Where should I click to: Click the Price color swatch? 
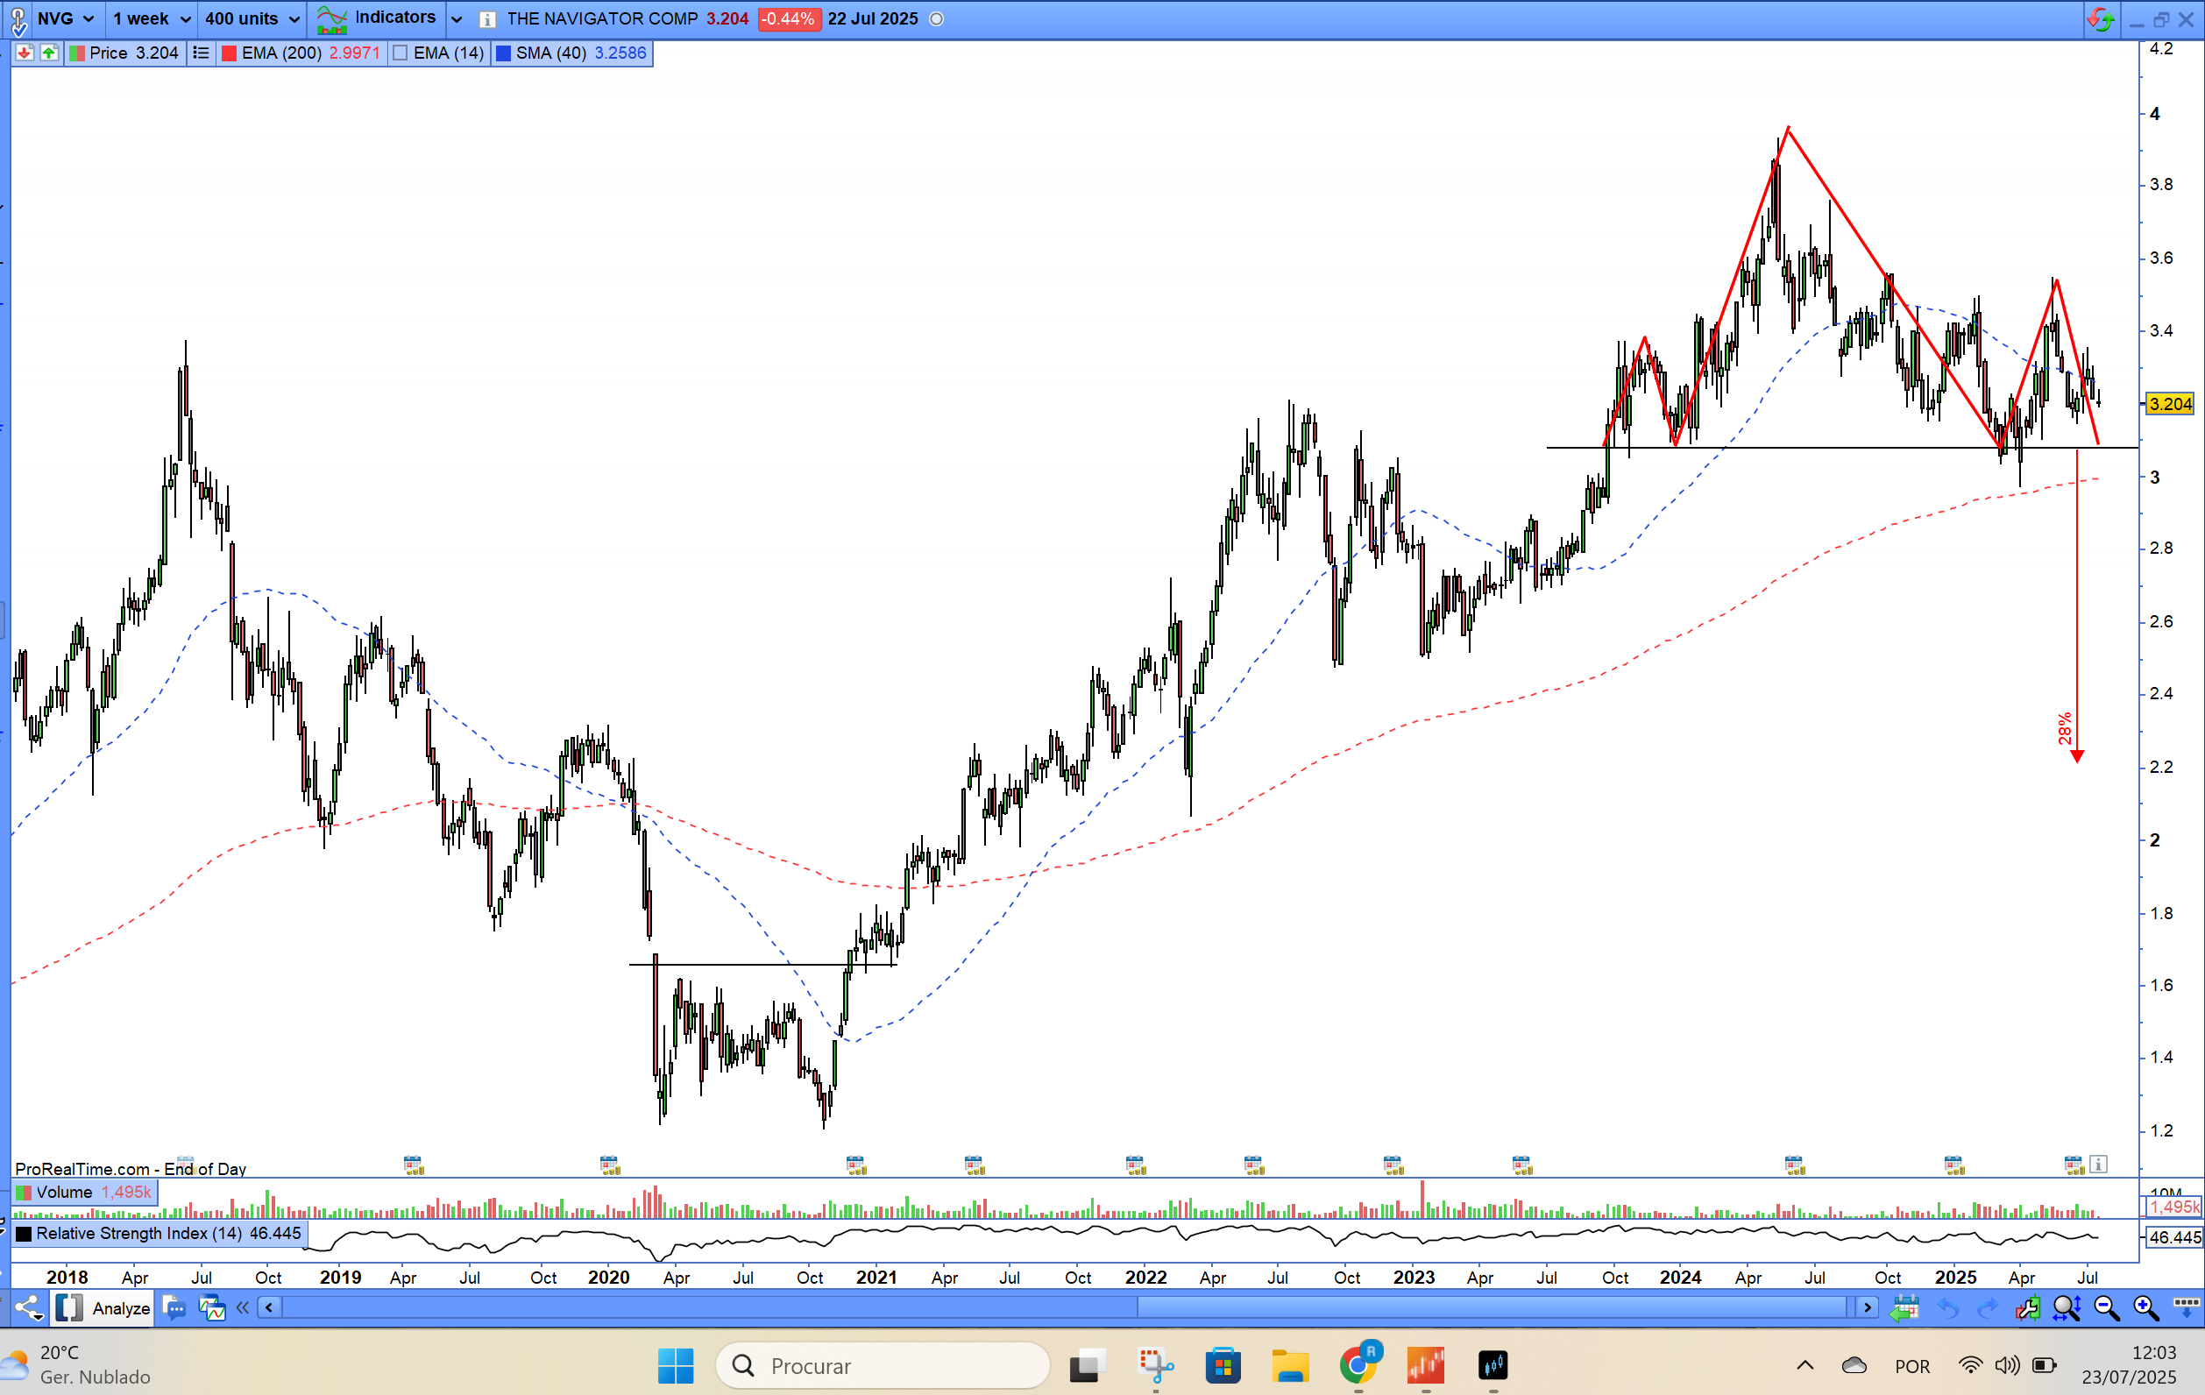tap(77, 53)
